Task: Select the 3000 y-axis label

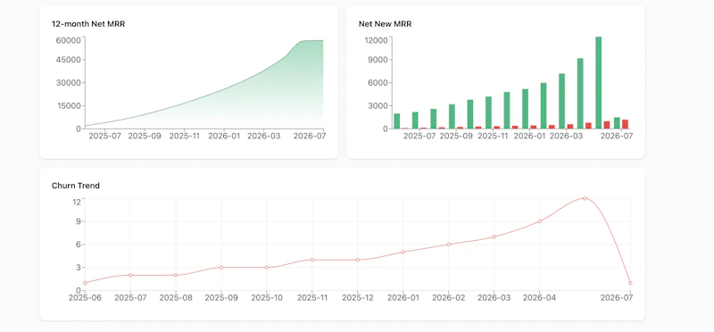Action: click(378, 105)
